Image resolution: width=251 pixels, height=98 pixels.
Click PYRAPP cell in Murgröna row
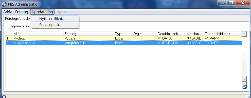212,43
